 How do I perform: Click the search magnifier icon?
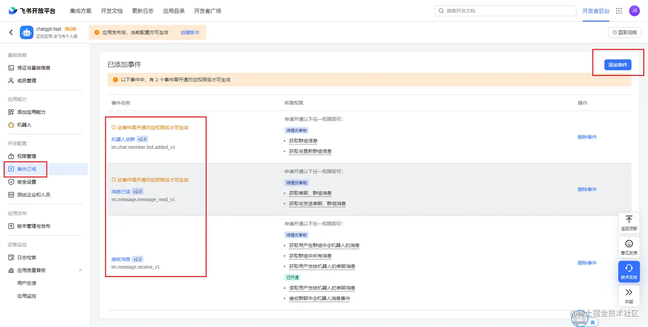click(x=441, y=11)
